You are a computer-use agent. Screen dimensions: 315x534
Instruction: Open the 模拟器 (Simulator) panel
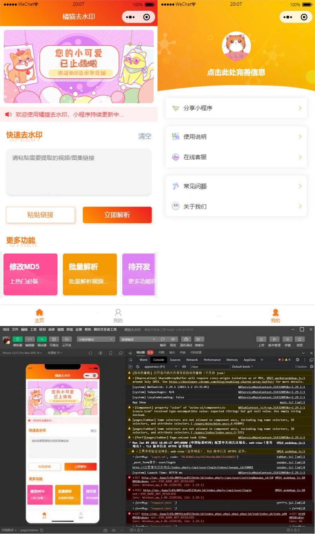point(17,339)
